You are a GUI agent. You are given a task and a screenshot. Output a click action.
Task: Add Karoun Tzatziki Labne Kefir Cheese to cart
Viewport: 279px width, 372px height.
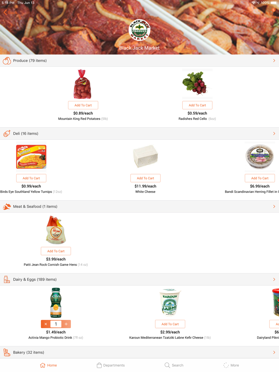tap(170, 324)
